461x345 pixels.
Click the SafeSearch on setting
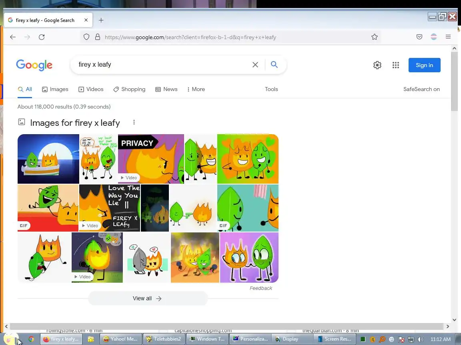(421, 89)
